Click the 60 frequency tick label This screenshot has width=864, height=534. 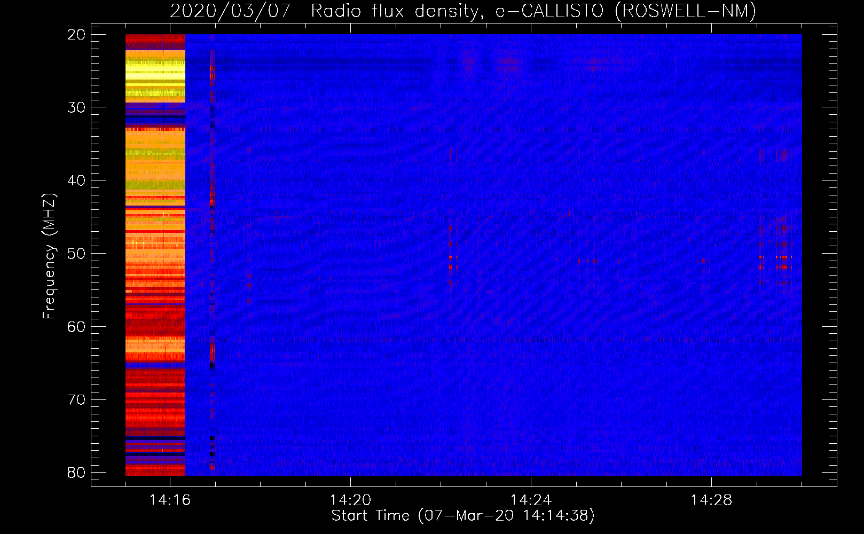click(76, 327)
